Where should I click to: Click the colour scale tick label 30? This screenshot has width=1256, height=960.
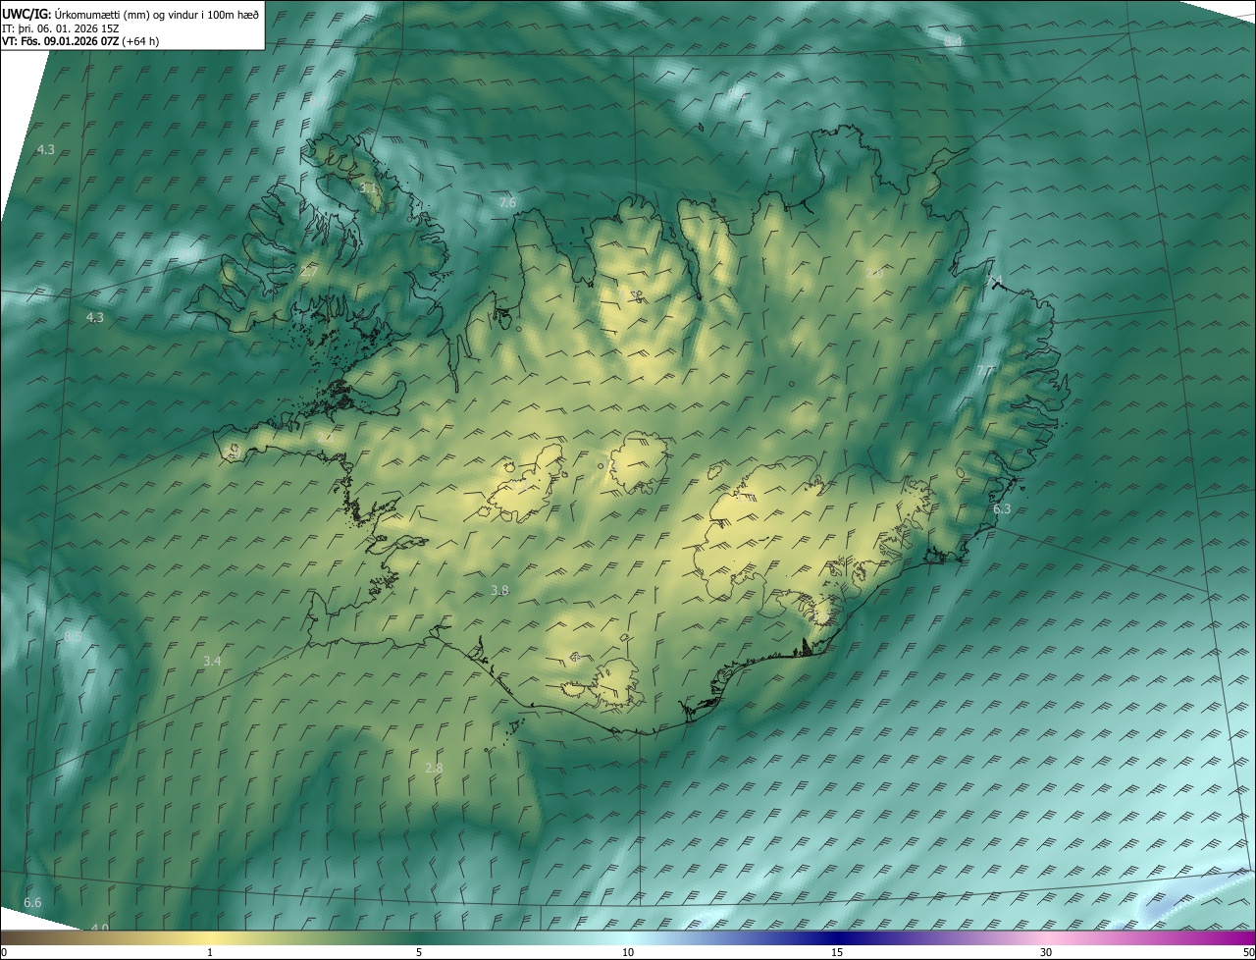(1046, 952)
